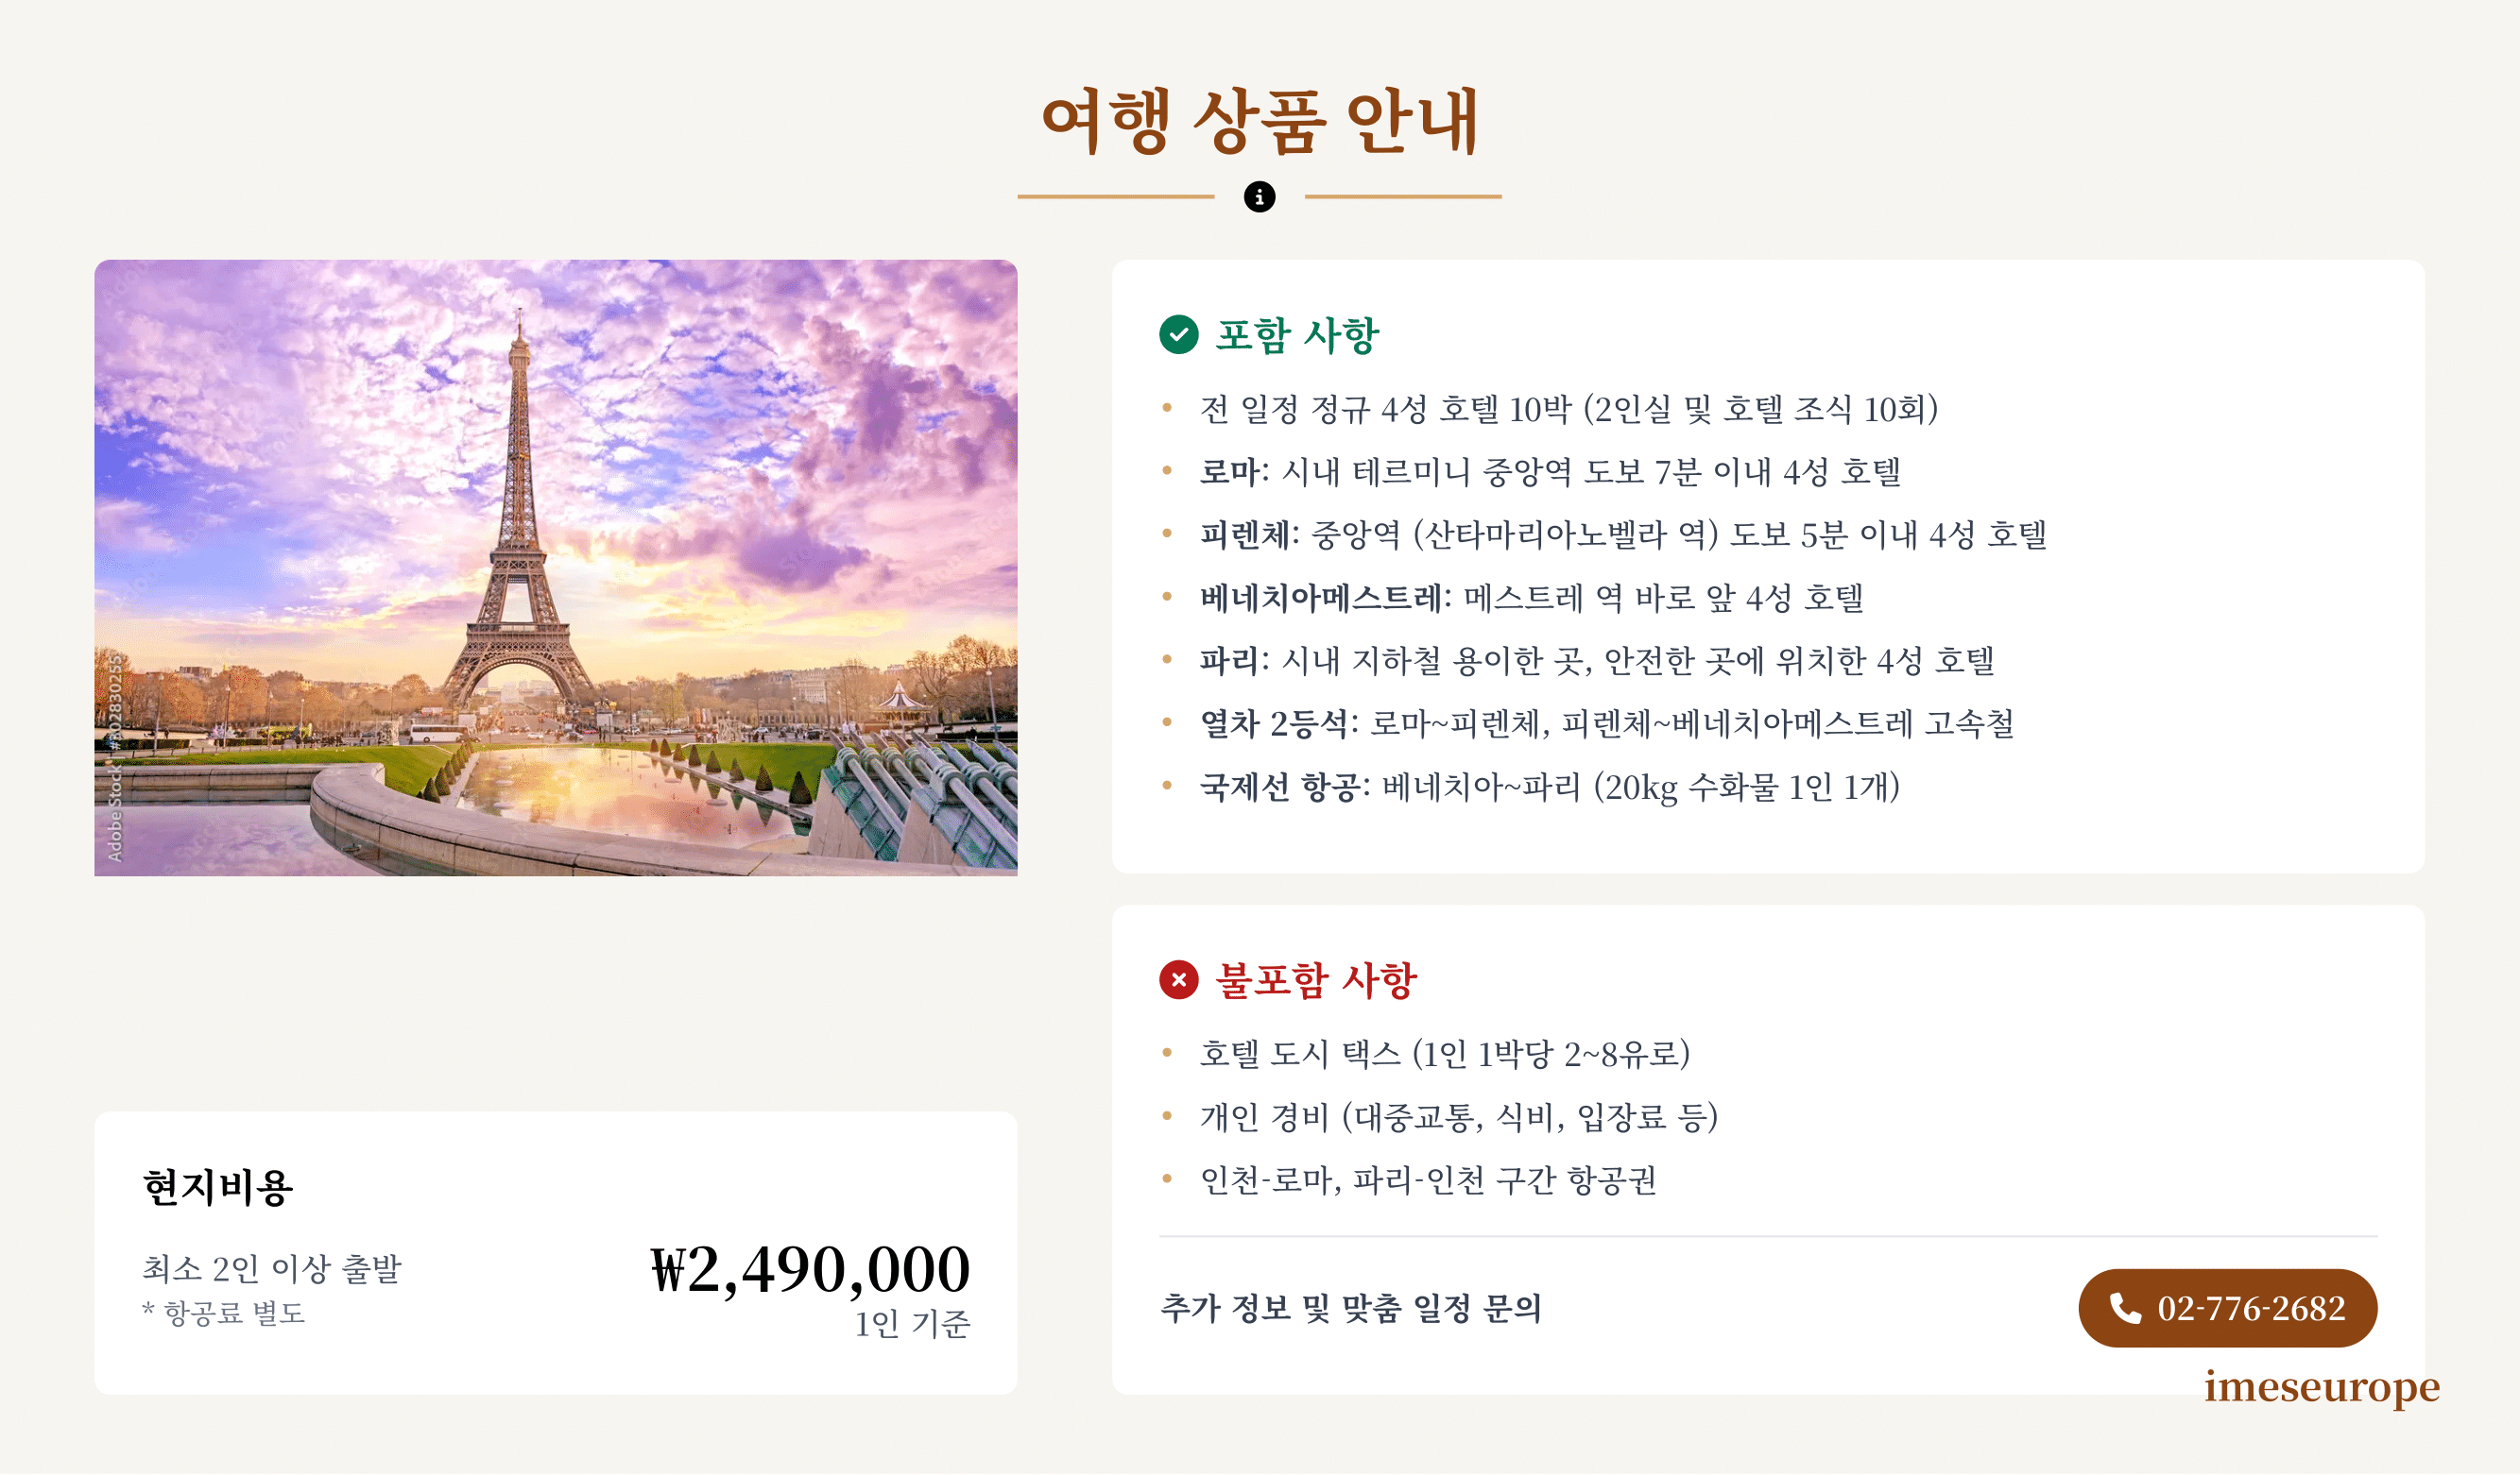Click the 로마 hotel list item
The image size is (2520, 1475).
click(x=1549, y=472)
